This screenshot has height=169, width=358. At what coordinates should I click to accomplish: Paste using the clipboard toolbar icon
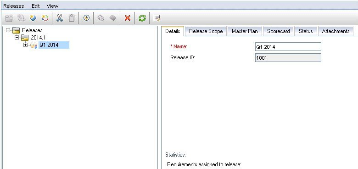click(72, 18)
